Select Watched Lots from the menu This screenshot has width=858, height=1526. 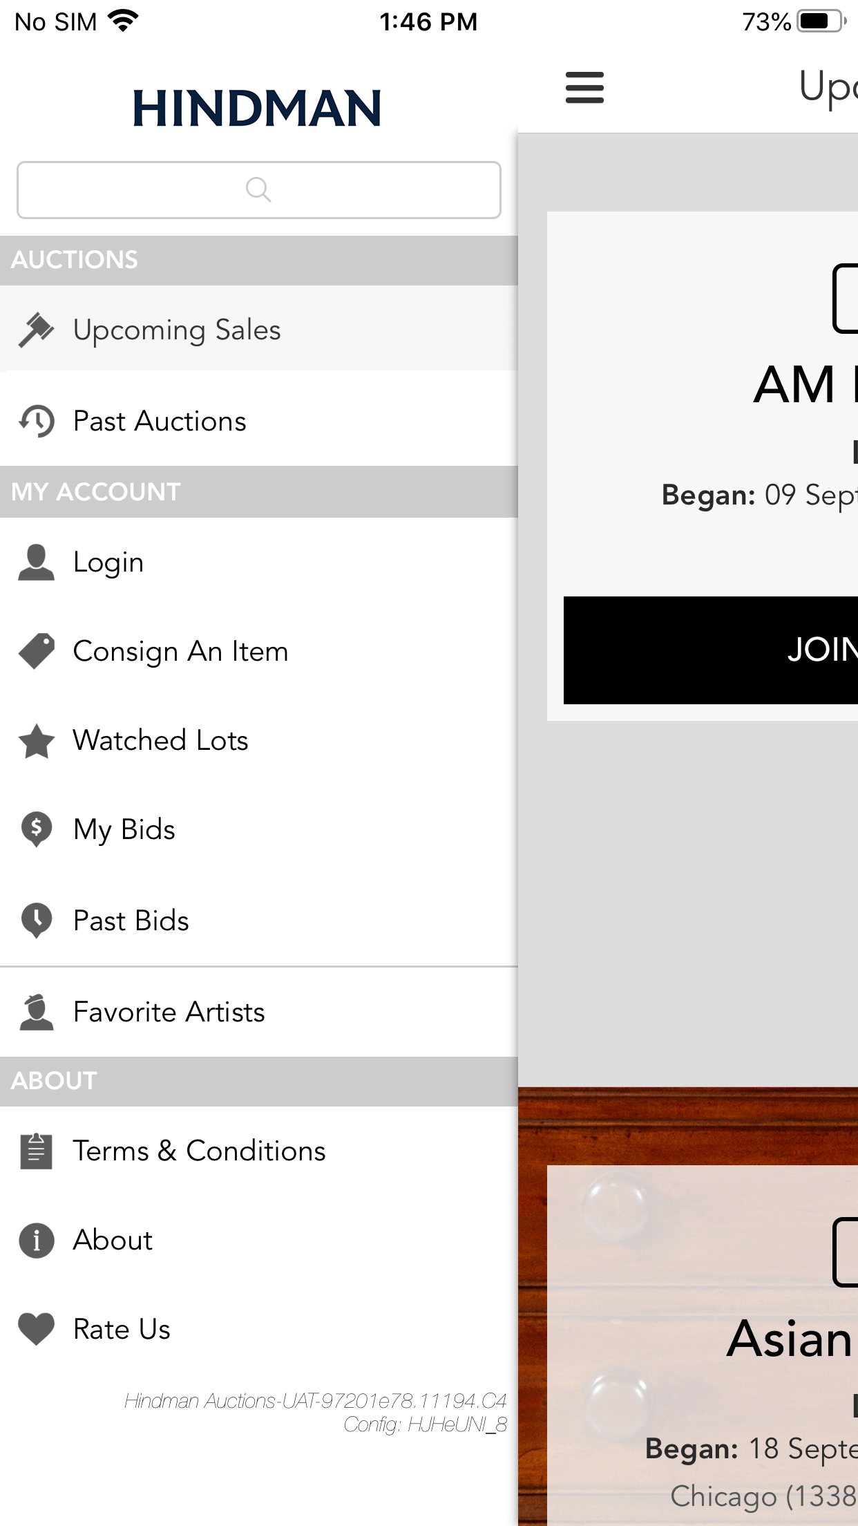160,741
